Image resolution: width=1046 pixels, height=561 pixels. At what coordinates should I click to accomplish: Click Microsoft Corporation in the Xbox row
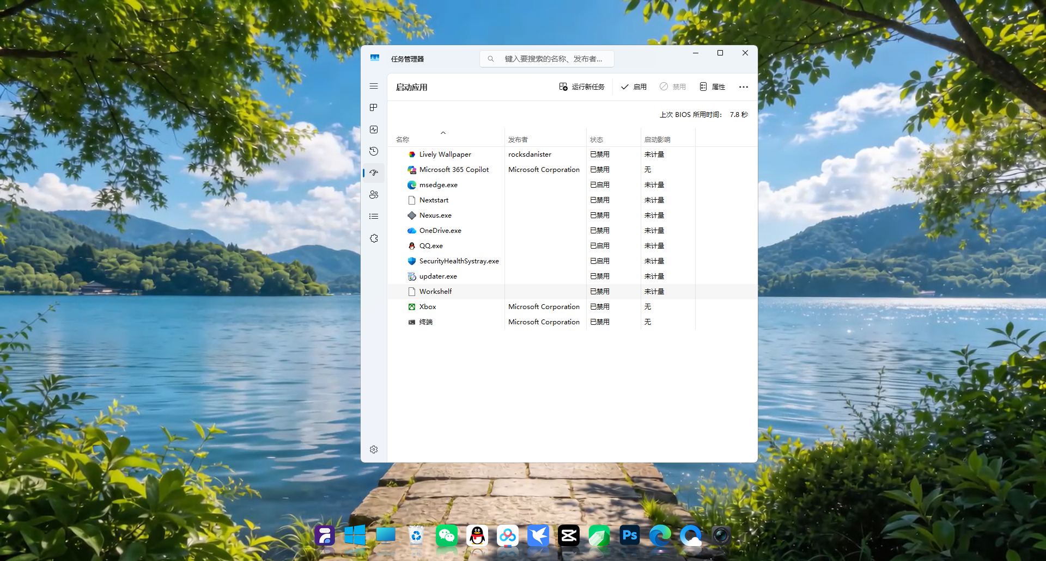pyautogui.click(x=544, y=307)
